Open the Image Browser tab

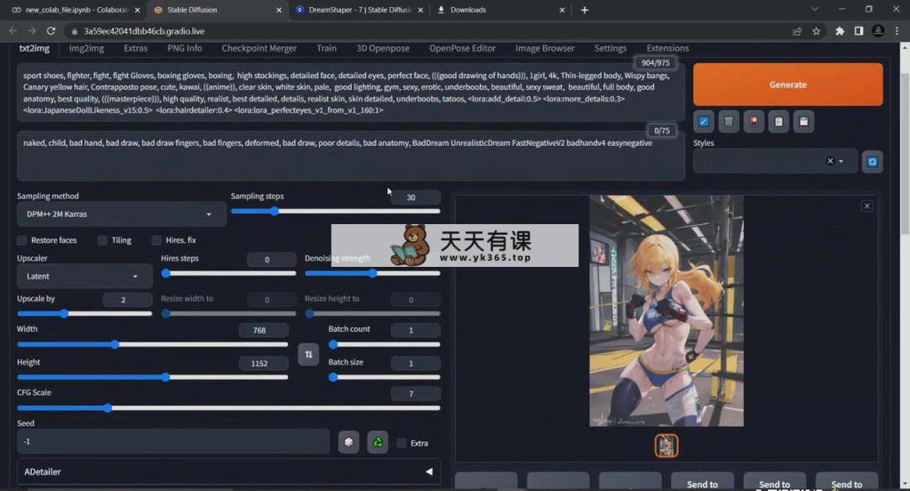[x=545, y=48]
